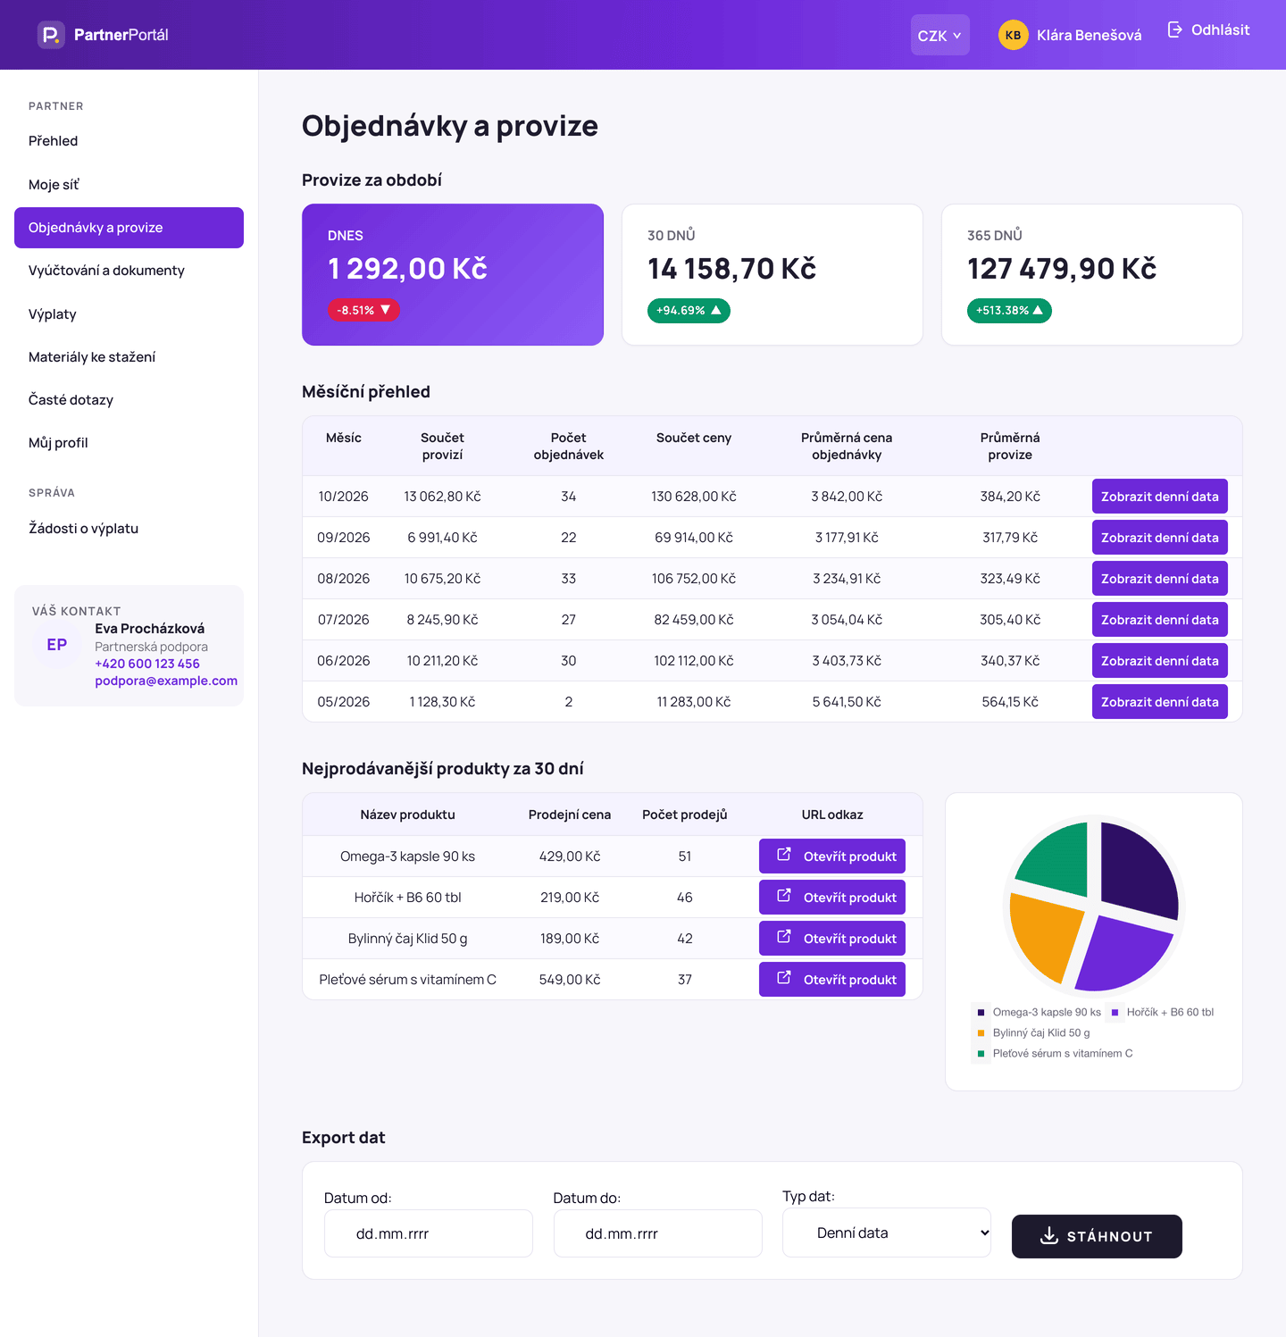1286x1337 pixels.
Task: Click the logout arrow icon
Action: [1175, 29]
